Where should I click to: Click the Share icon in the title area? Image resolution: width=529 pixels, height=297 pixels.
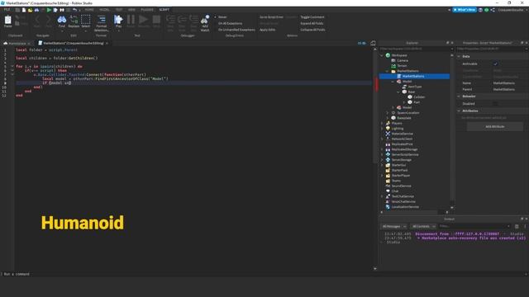point(493,10)
